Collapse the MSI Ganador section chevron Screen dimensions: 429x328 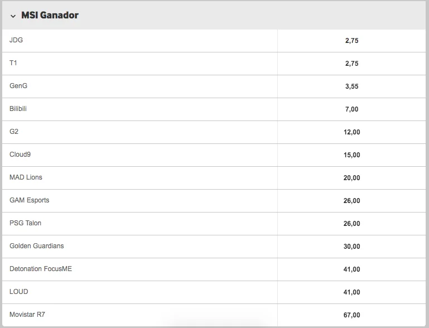13,16
